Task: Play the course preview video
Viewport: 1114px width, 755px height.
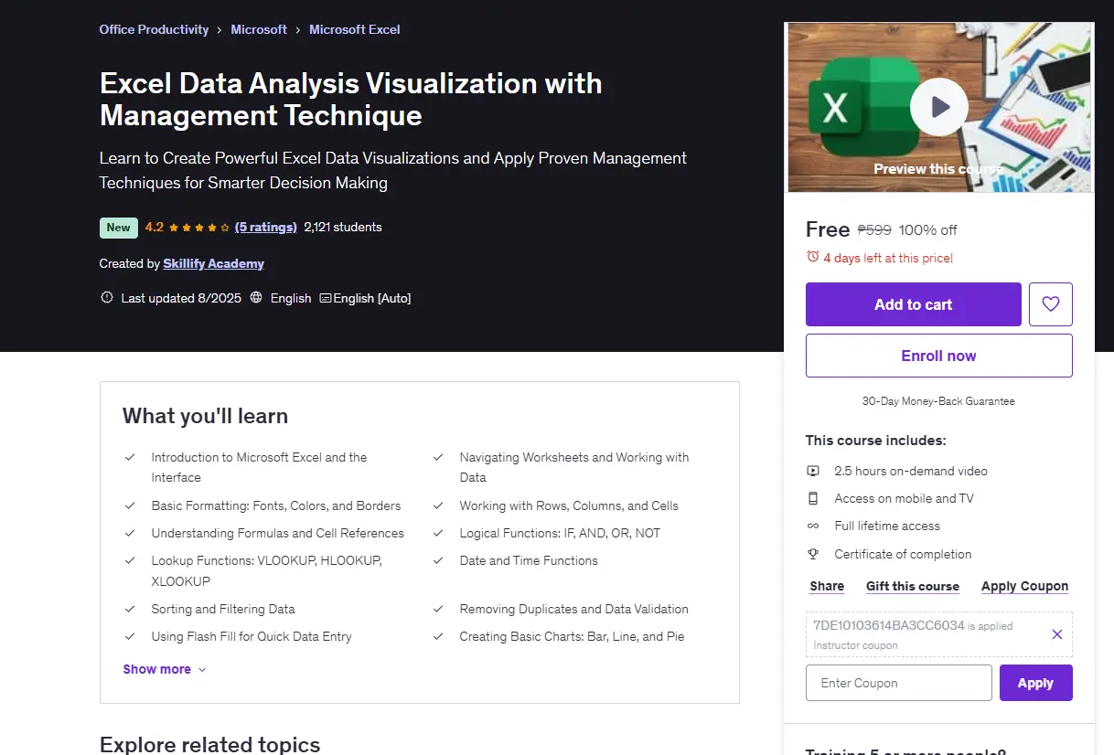Action: coord(938,107)
